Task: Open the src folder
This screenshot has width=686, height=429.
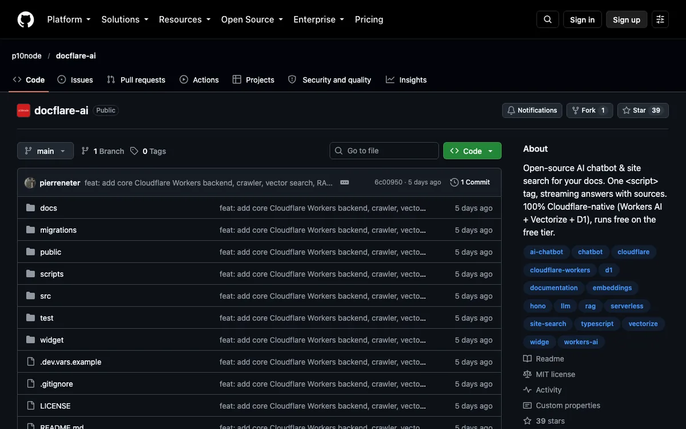Action: coord(46,296)
